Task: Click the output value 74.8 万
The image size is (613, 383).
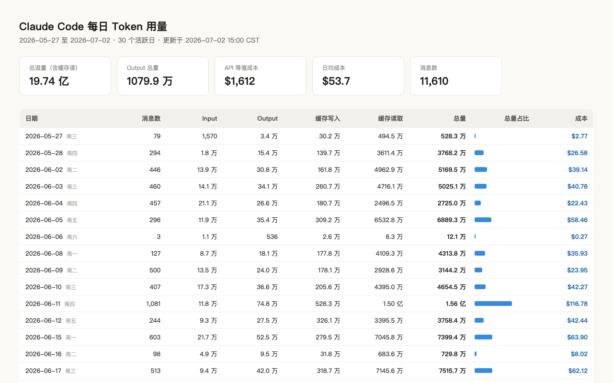Action: [x=267, y=304]
